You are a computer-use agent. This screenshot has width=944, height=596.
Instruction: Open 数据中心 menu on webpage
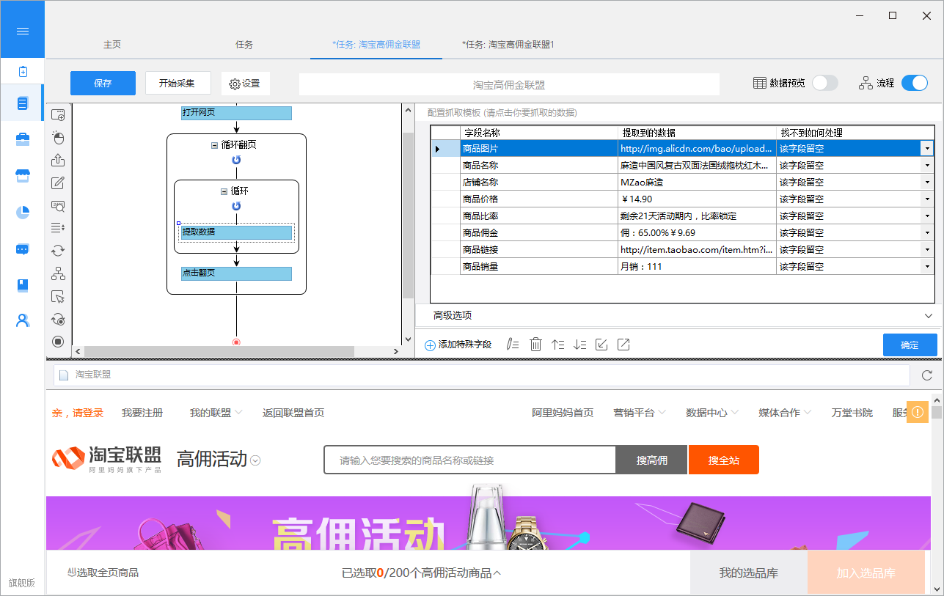pos(712,413)
